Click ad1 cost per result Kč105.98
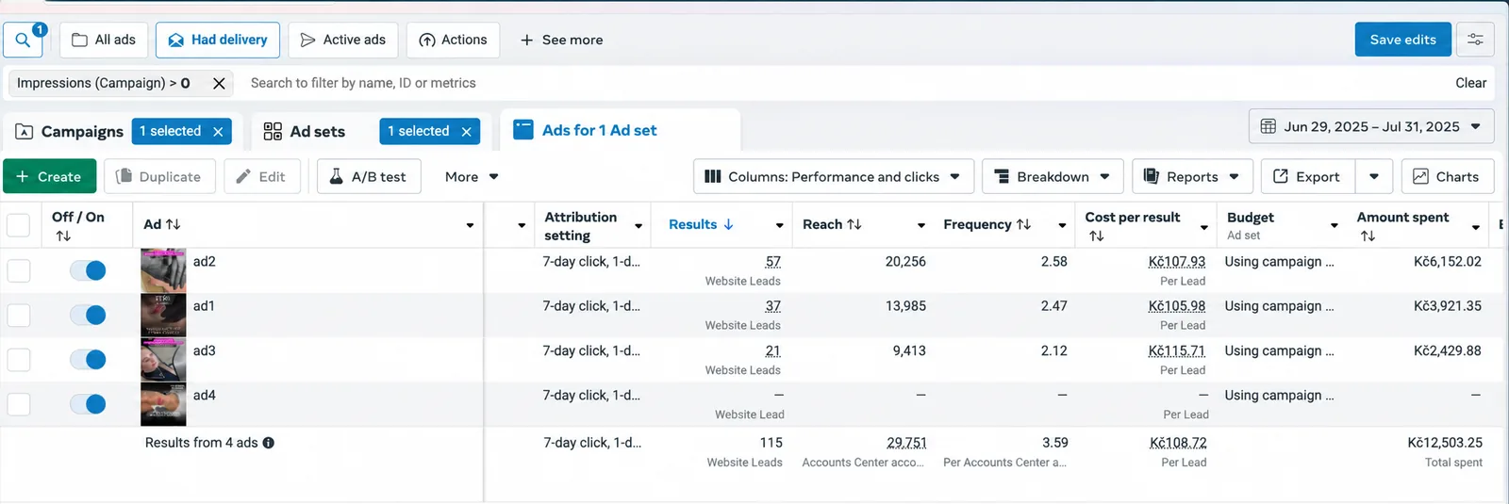 coord(1176,306)
